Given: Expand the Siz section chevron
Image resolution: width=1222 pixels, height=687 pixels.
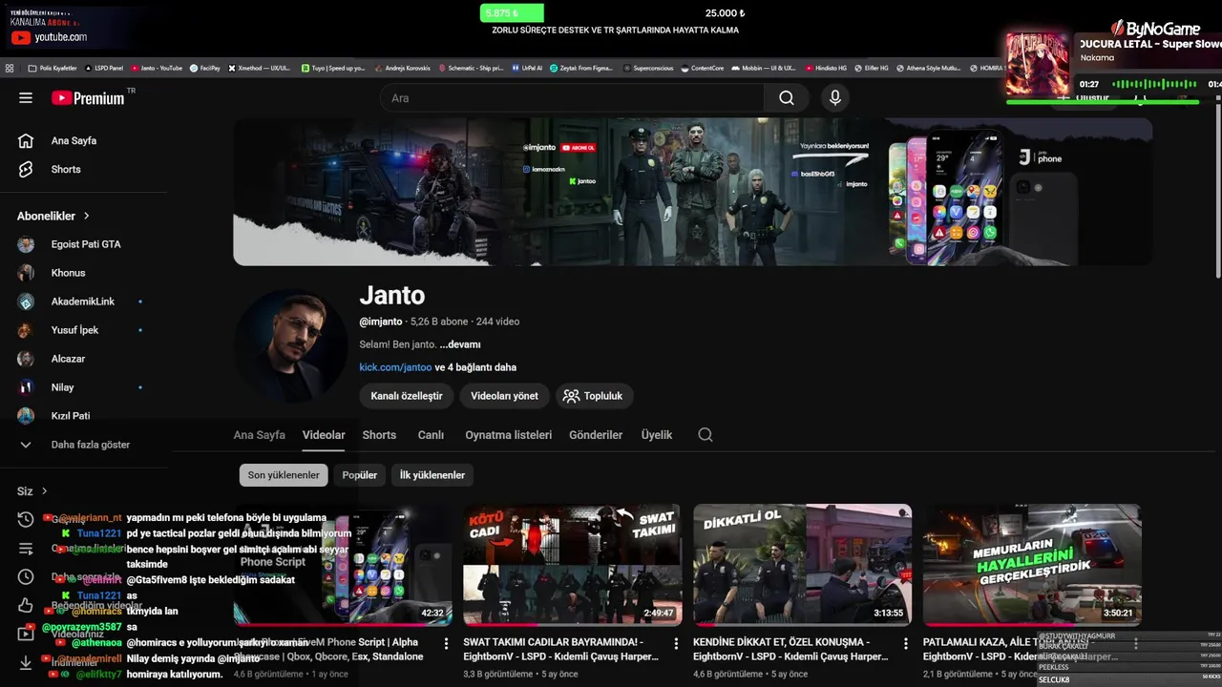Looking at the screenshot, I should point(44,491).
